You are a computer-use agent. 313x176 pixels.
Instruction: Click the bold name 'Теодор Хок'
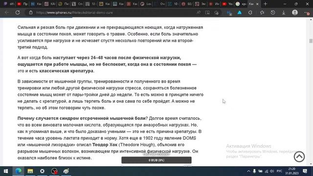coord(105,145)
